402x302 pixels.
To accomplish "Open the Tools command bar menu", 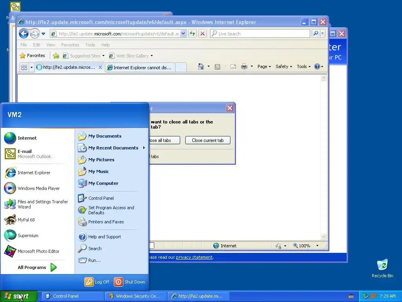I will (303, 66).
